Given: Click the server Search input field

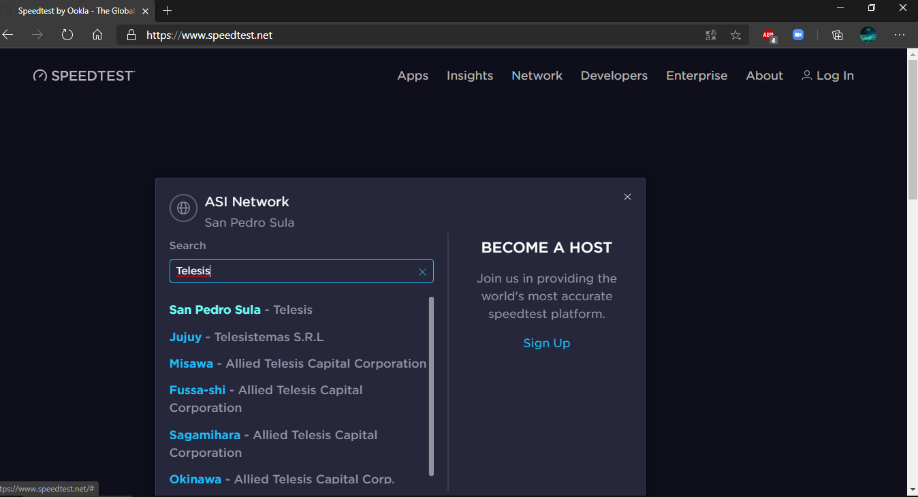Looking at the screenshot, I should pos(302,271).
